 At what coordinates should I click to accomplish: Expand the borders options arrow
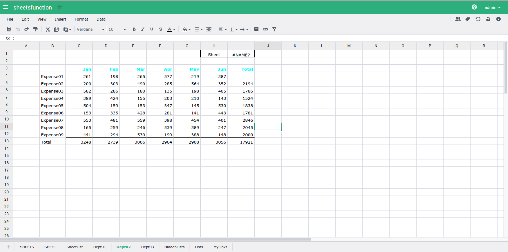point(202,29)
